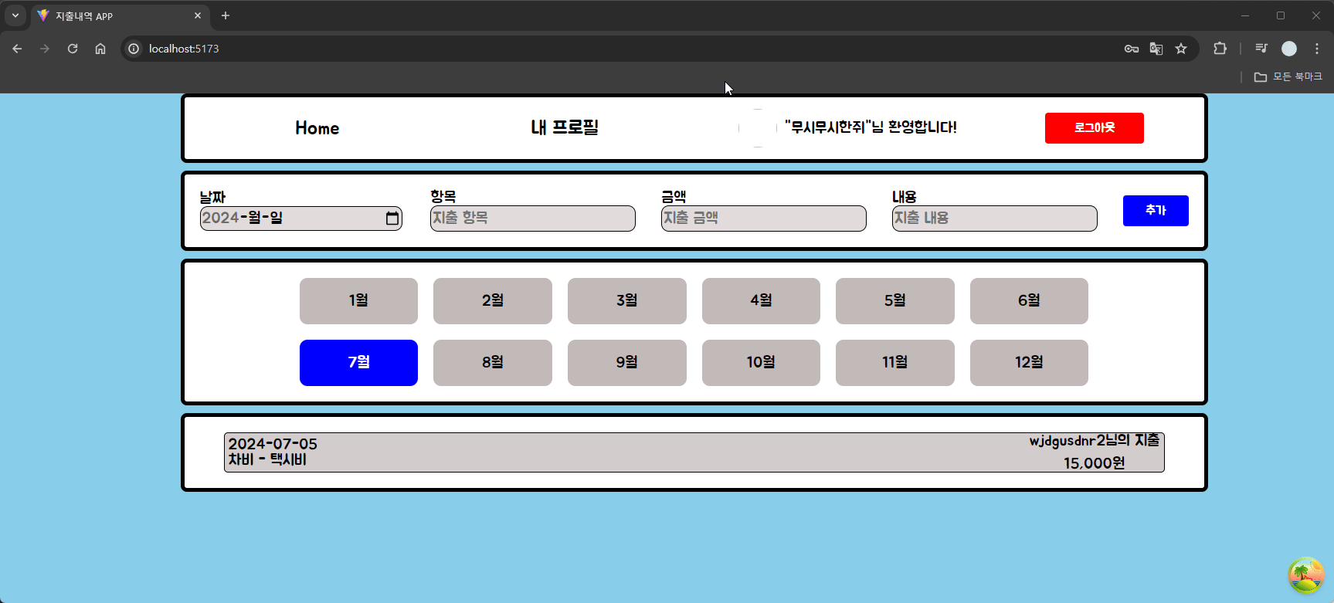Select the 9월 month button
This screenshot has height=603, width=1334.
coord(627,363)
